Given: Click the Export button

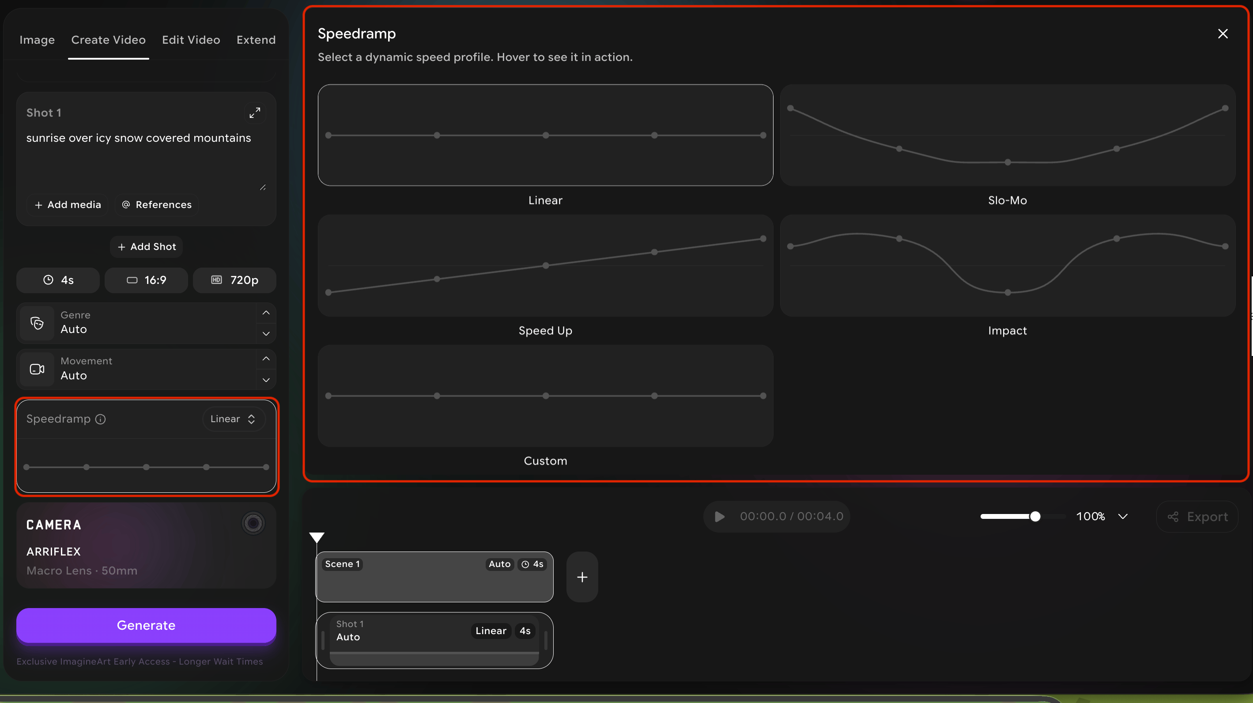Looking at the screenshot, I should 1197,517.
